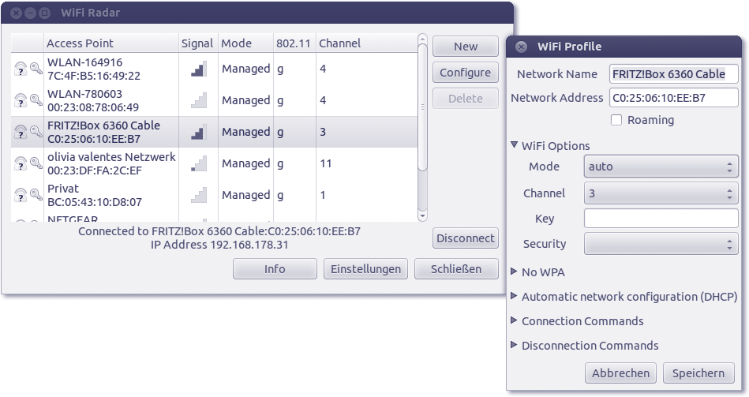749x397 pixels.
Task: Open the Channel dropdown showing 3
Action: (661, 193)
